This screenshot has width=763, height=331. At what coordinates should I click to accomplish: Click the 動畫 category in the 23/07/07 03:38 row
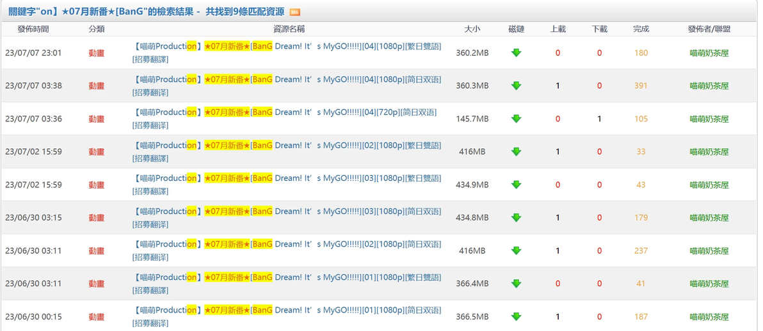click(x=97, y=86)
